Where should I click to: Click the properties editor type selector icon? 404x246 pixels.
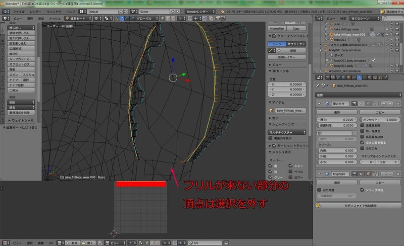pyautogui.click(x=319, y=77)
